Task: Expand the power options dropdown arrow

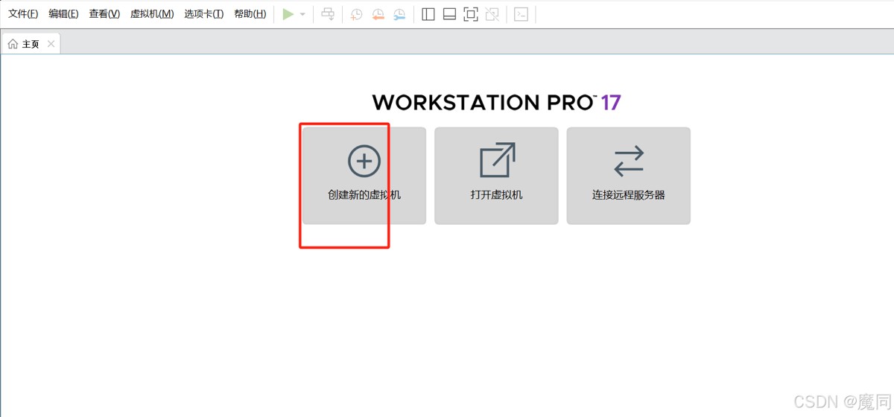Action: click(302, 14)
